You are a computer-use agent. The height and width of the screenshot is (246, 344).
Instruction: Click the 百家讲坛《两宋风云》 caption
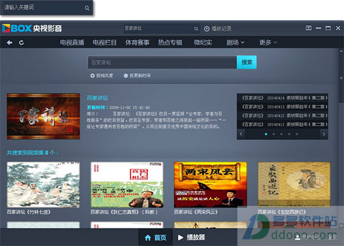pos(196,212)
